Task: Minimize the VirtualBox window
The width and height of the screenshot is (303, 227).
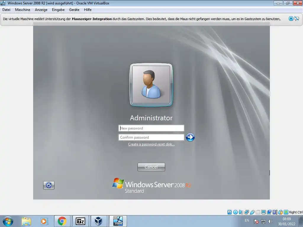Action: pyautogui.click(x=278, y=3)
